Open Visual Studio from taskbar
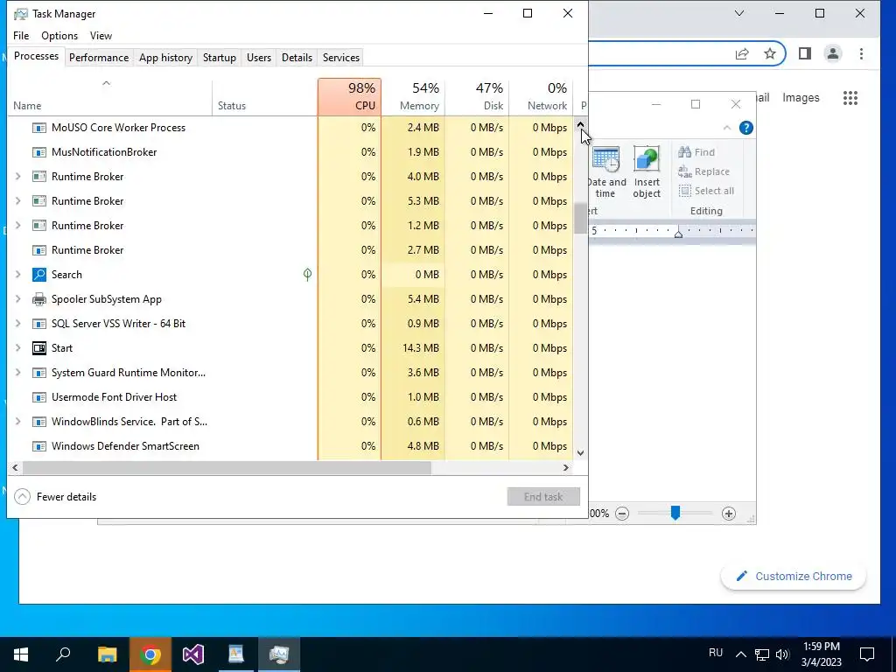Screen dimensions: 896x672 (x=192, y=654)
